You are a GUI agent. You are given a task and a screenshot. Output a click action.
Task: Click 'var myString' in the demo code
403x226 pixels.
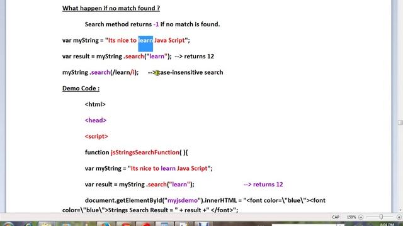pyautogui.click(x=103, y=168)
